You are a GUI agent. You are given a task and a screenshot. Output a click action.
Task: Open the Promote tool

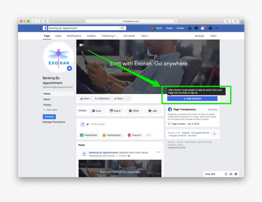click(x=49, y=116)
